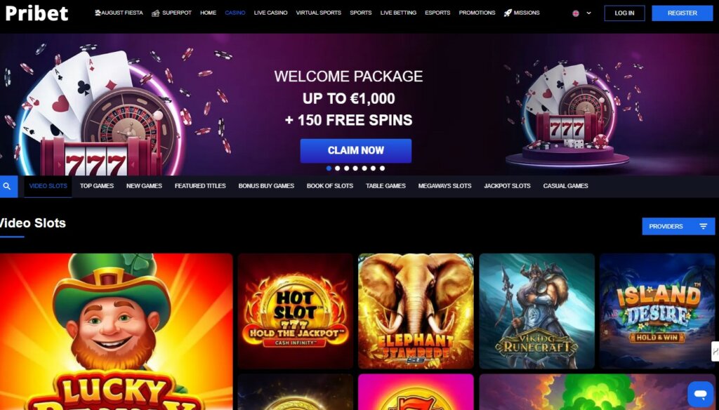Click the language flag icon
This screenshot has width=719, height=410.
pyautogui.click(x=576, y=13)
